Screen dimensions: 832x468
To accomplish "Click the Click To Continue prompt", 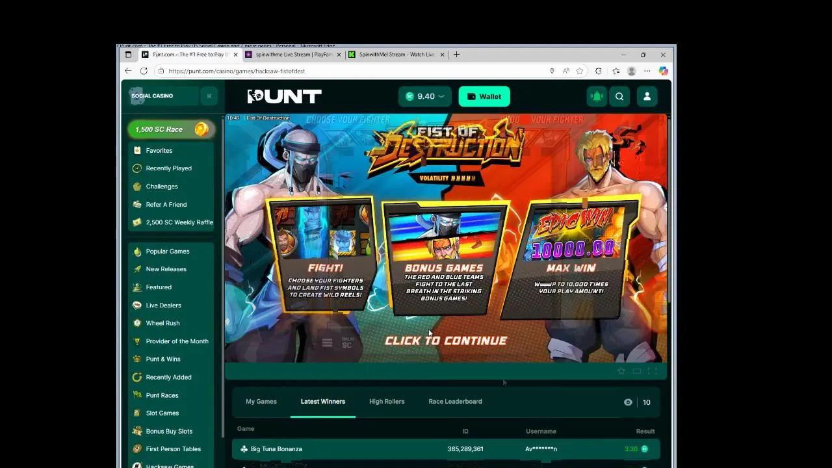I will 446,341.
